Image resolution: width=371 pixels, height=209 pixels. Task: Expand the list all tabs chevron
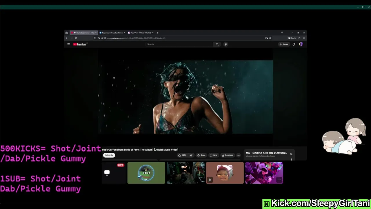pos(282,33)
